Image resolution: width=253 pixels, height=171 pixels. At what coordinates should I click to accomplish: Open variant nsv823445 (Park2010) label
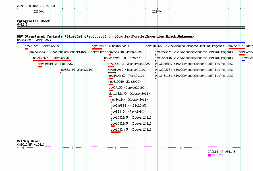pyautogui.click(x=125, y=52)
